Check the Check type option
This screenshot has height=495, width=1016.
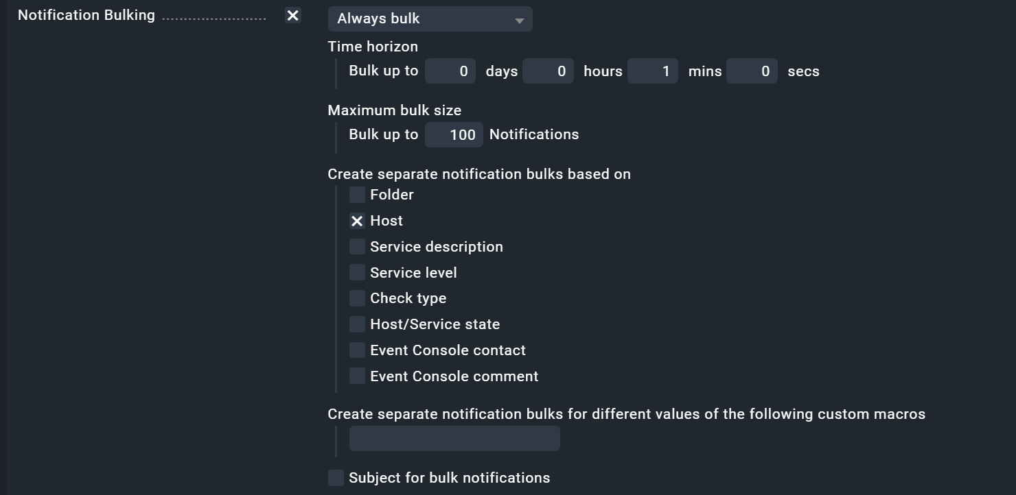click(357, 298)
